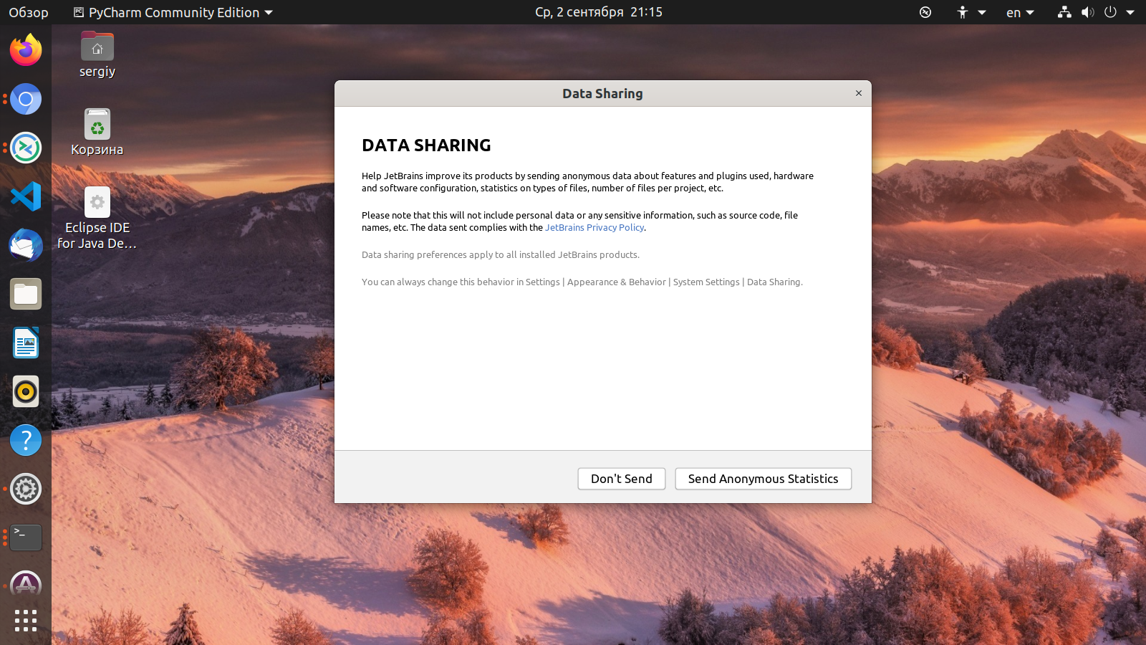Open the Корзина trash desktop icon
This screenshot has width=1146, height=645.
(x=97, y=133)
